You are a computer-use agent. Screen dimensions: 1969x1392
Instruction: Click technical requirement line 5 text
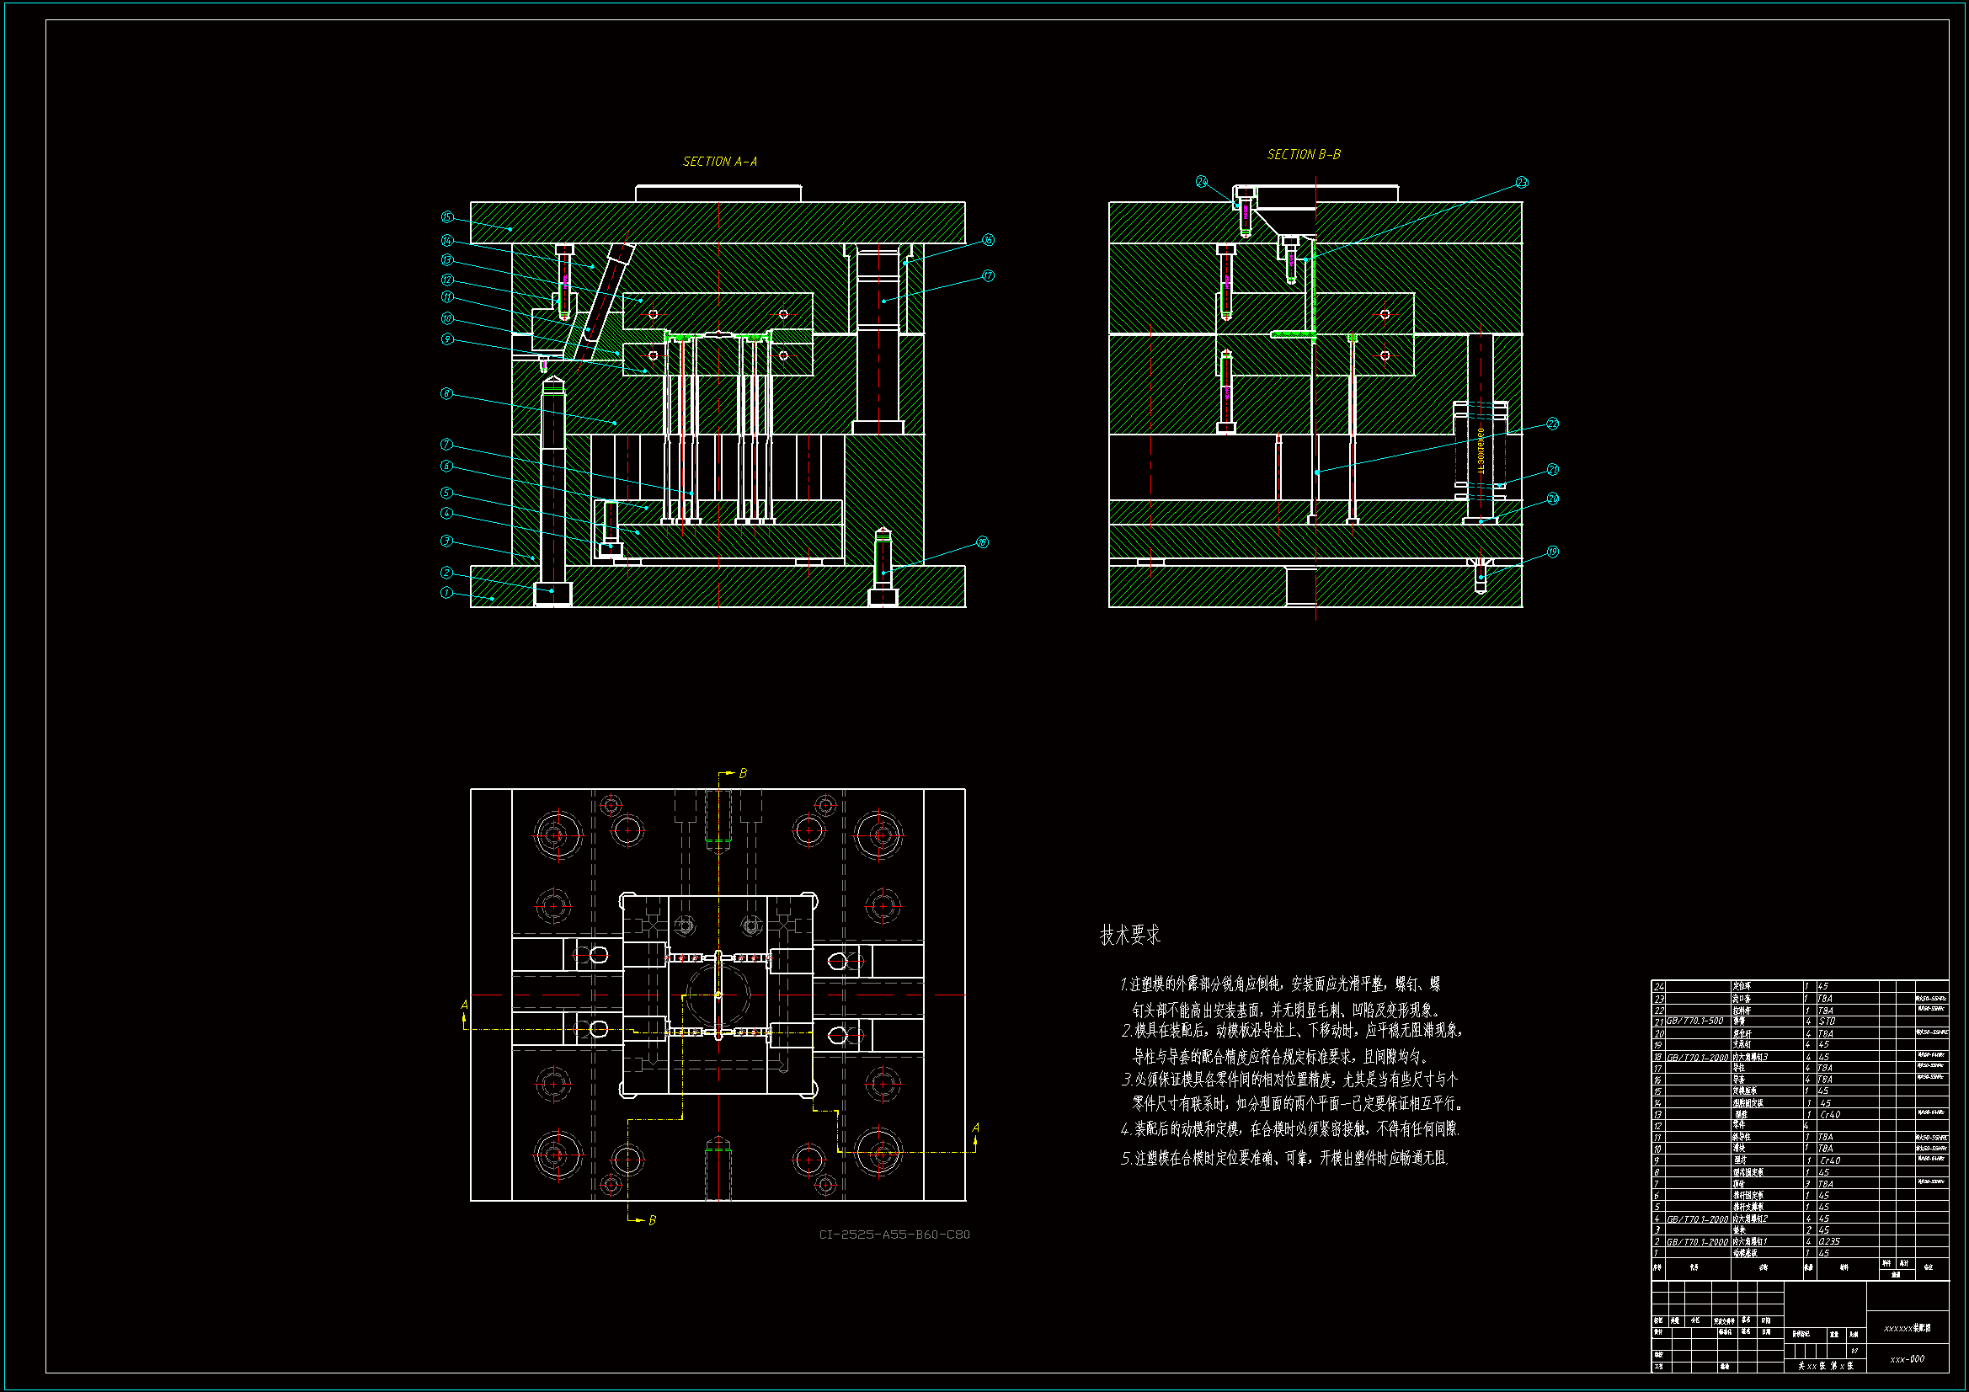tap(1283, 1158)
